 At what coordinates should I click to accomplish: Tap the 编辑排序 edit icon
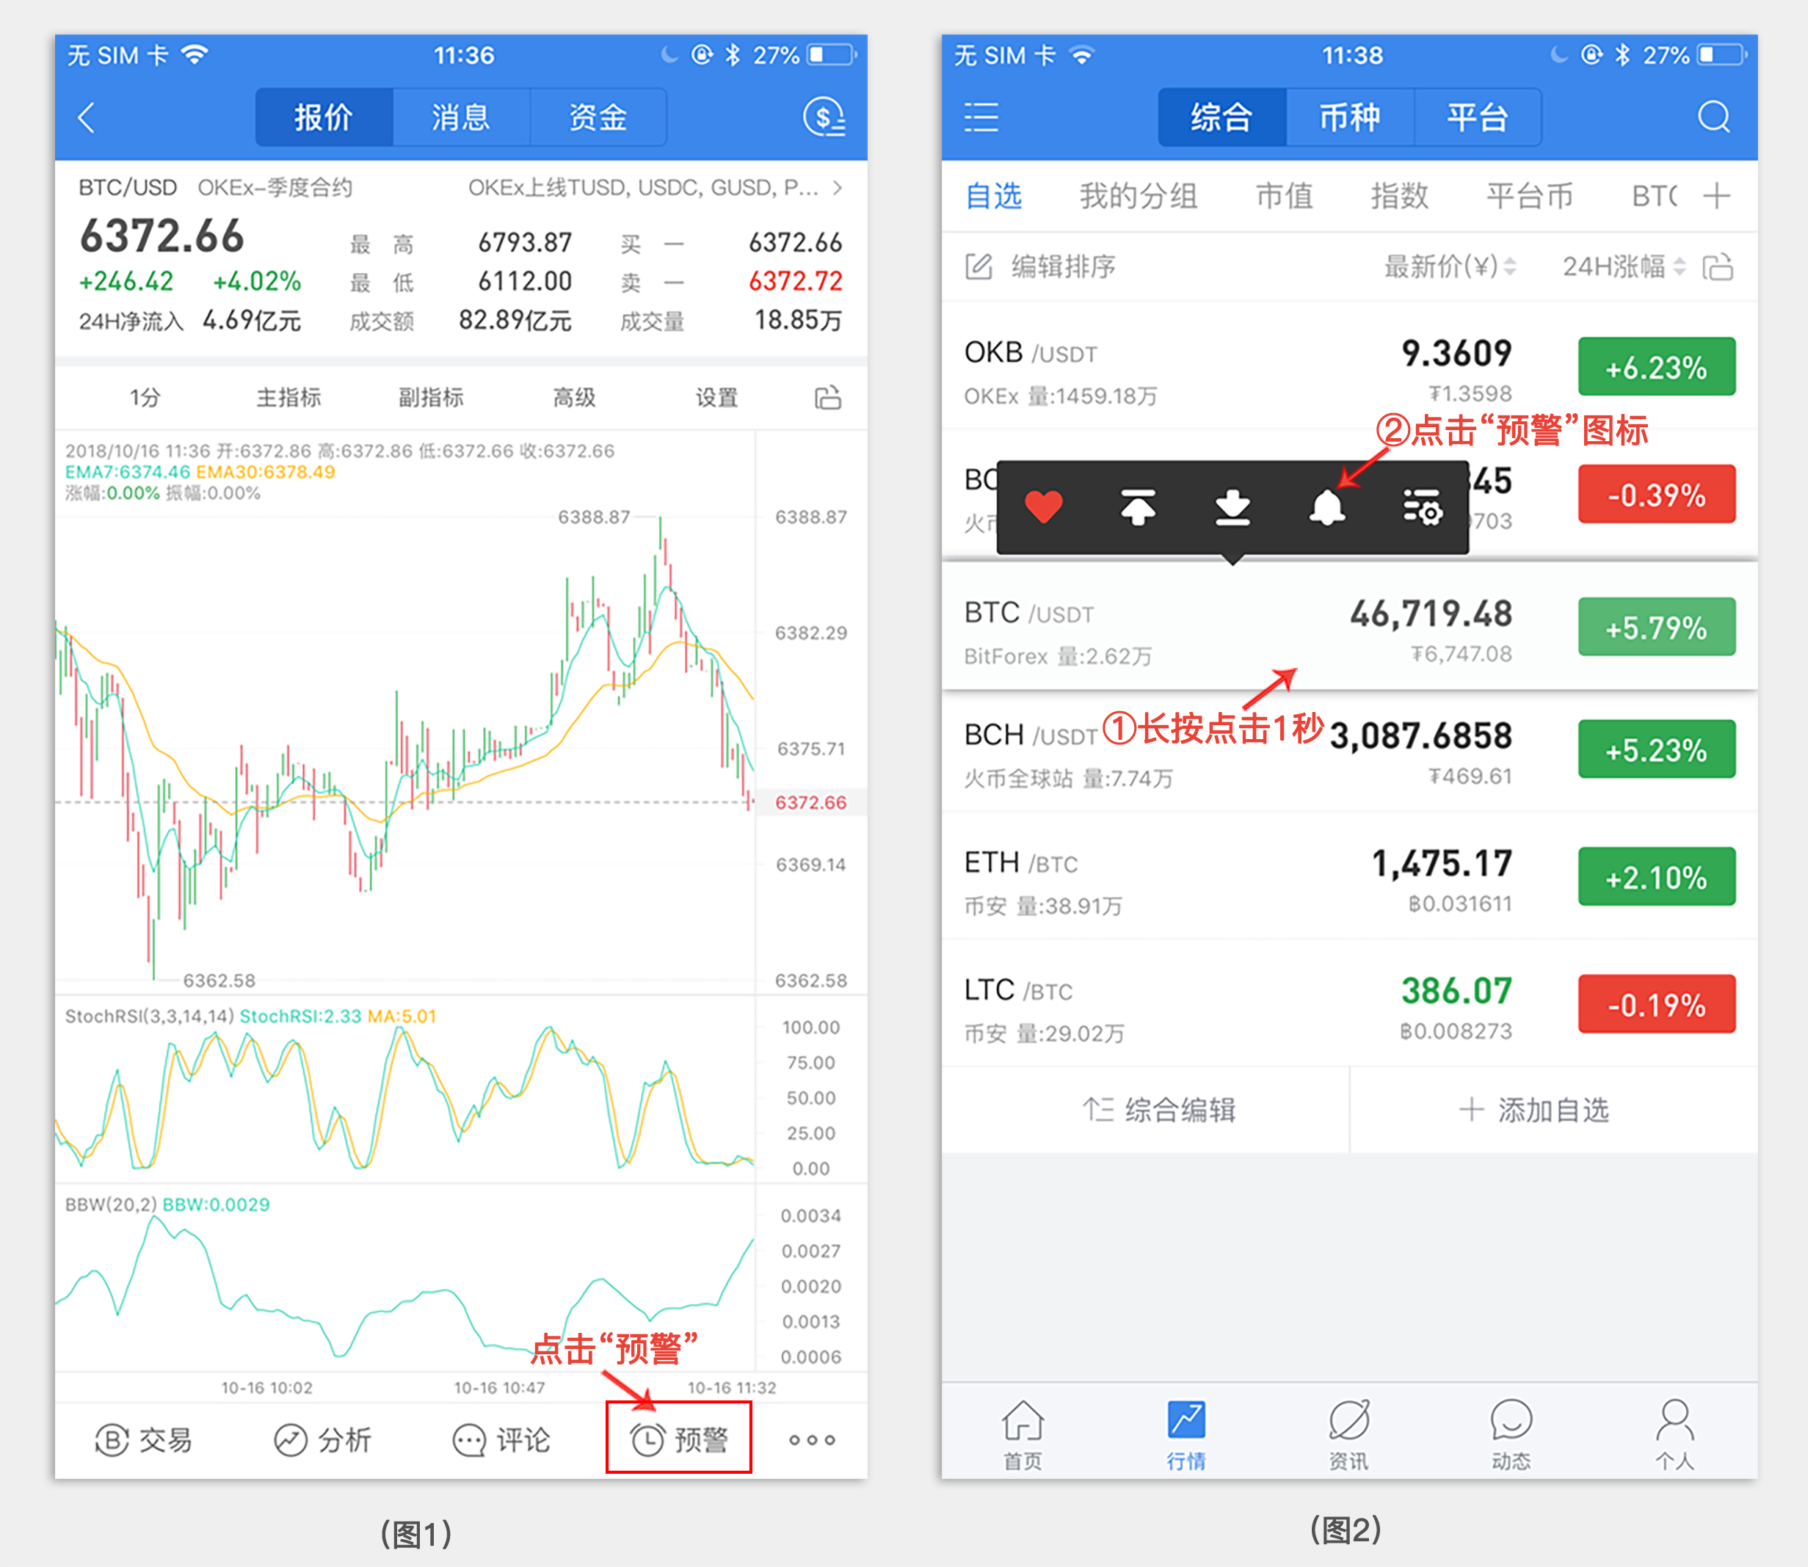(978, 266)
